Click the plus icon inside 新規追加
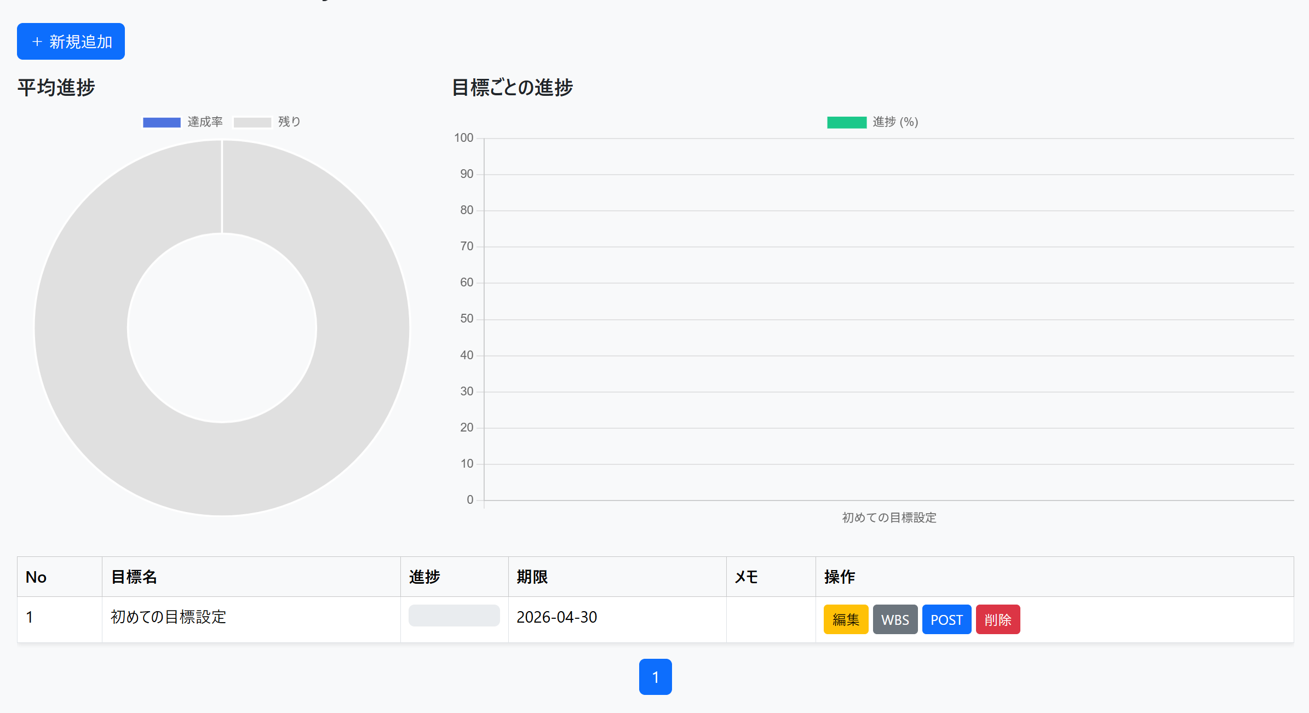The image size is (1309, 713). (x=36, y=41)
